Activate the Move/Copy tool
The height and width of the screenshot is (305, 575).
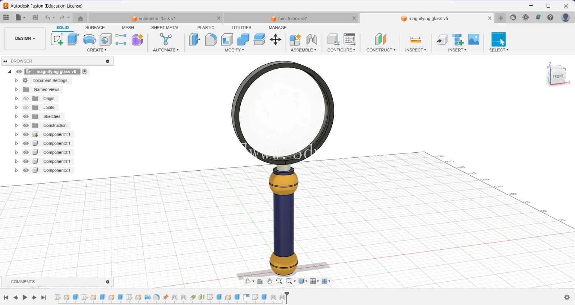coord(275,39)
